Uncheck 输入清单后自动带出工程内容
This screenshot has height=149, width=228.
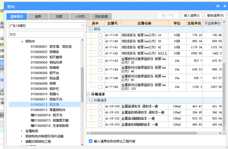tap(91, 141)
